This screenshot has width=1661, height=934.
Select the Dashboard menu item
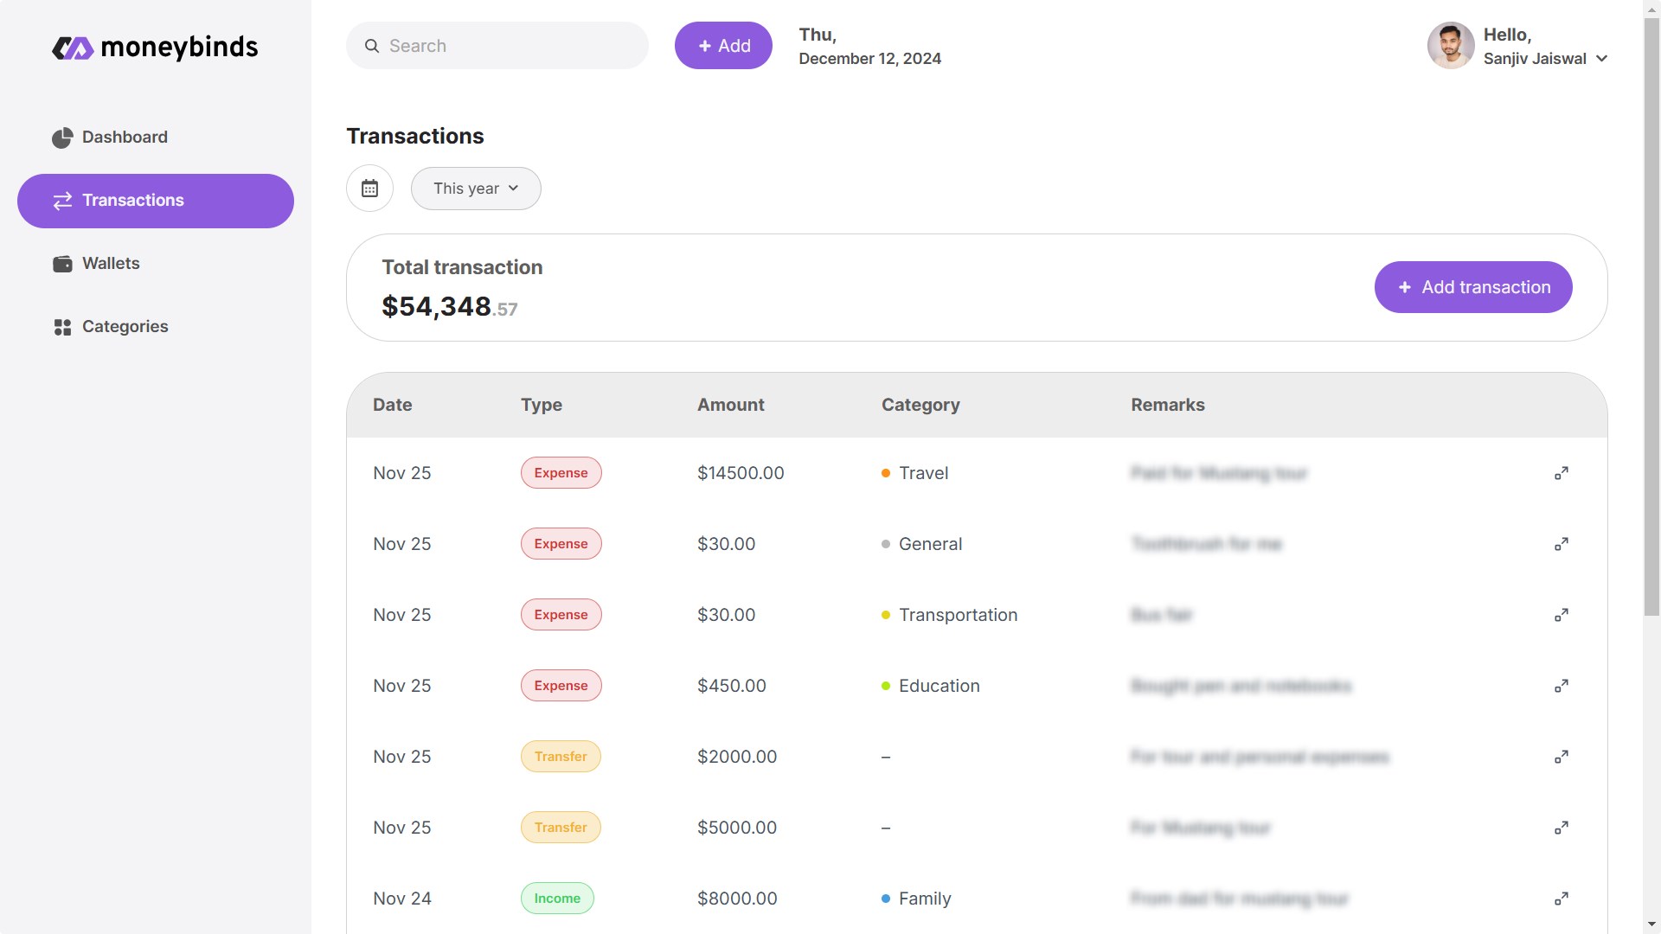click(125, 137)
